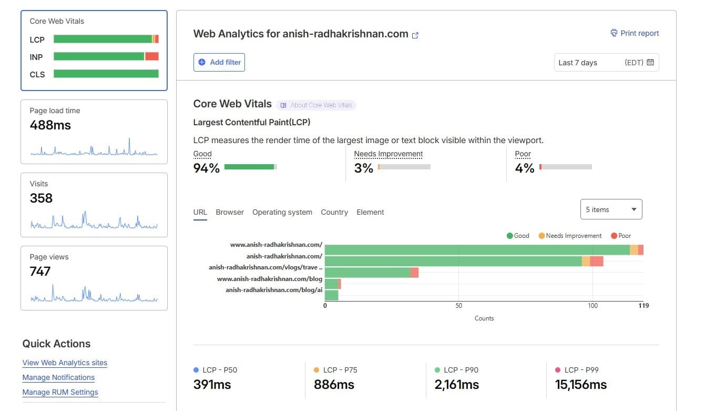The height and width of the screenshot is (411, 705).
Task: Open external link icon beside site name
Action: (x=415, y=35)
